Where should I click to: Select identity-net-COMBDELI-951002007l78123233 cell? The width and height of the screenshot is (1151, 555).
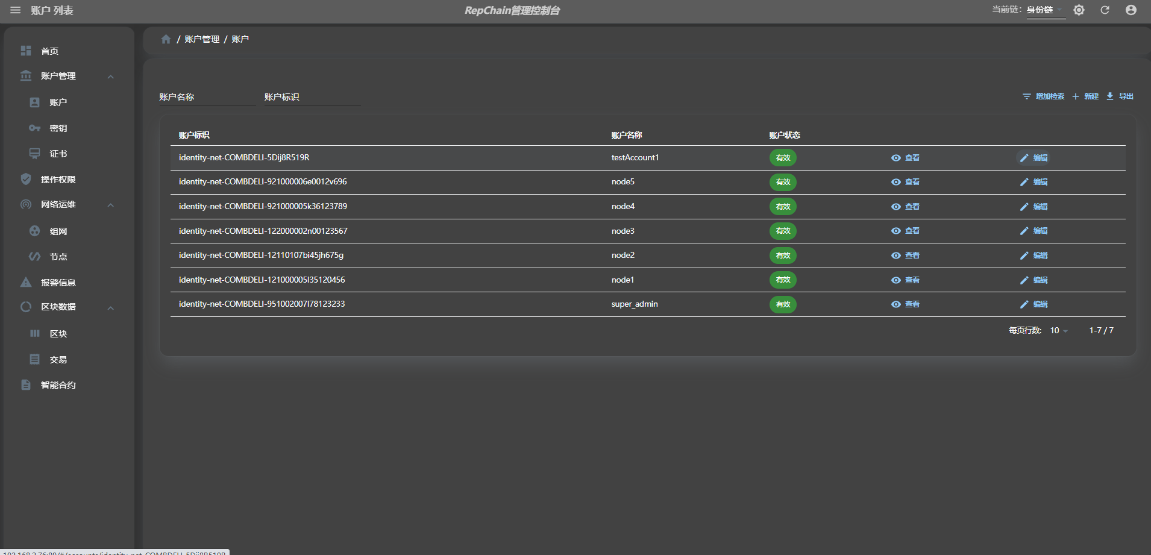pos(262,304)
